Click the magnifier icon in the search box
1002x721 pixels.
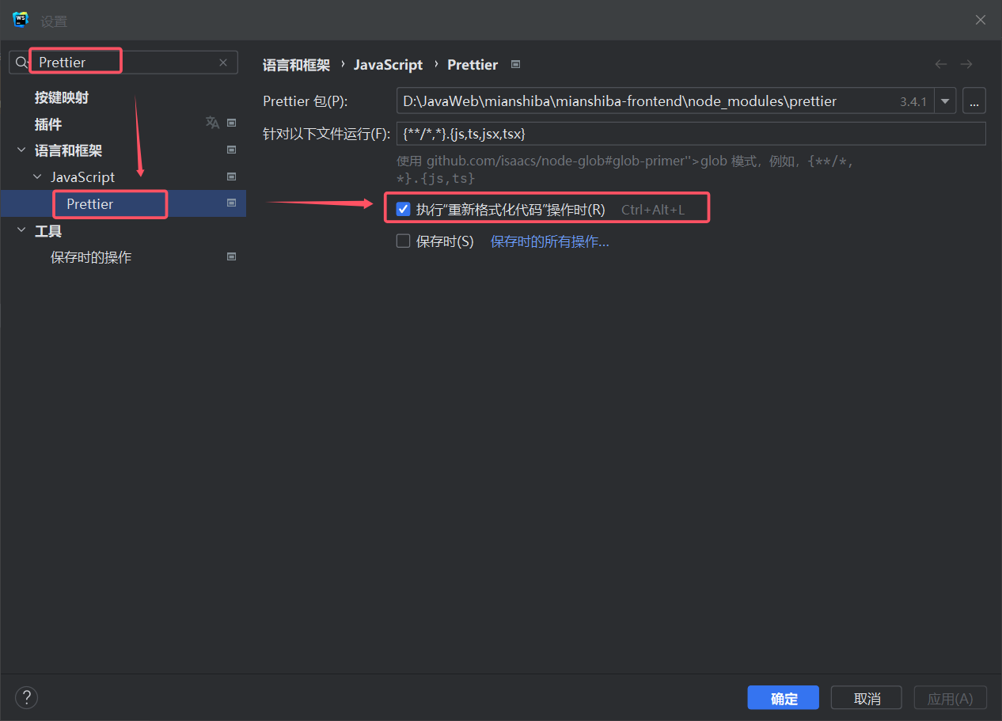coord(22,63)
